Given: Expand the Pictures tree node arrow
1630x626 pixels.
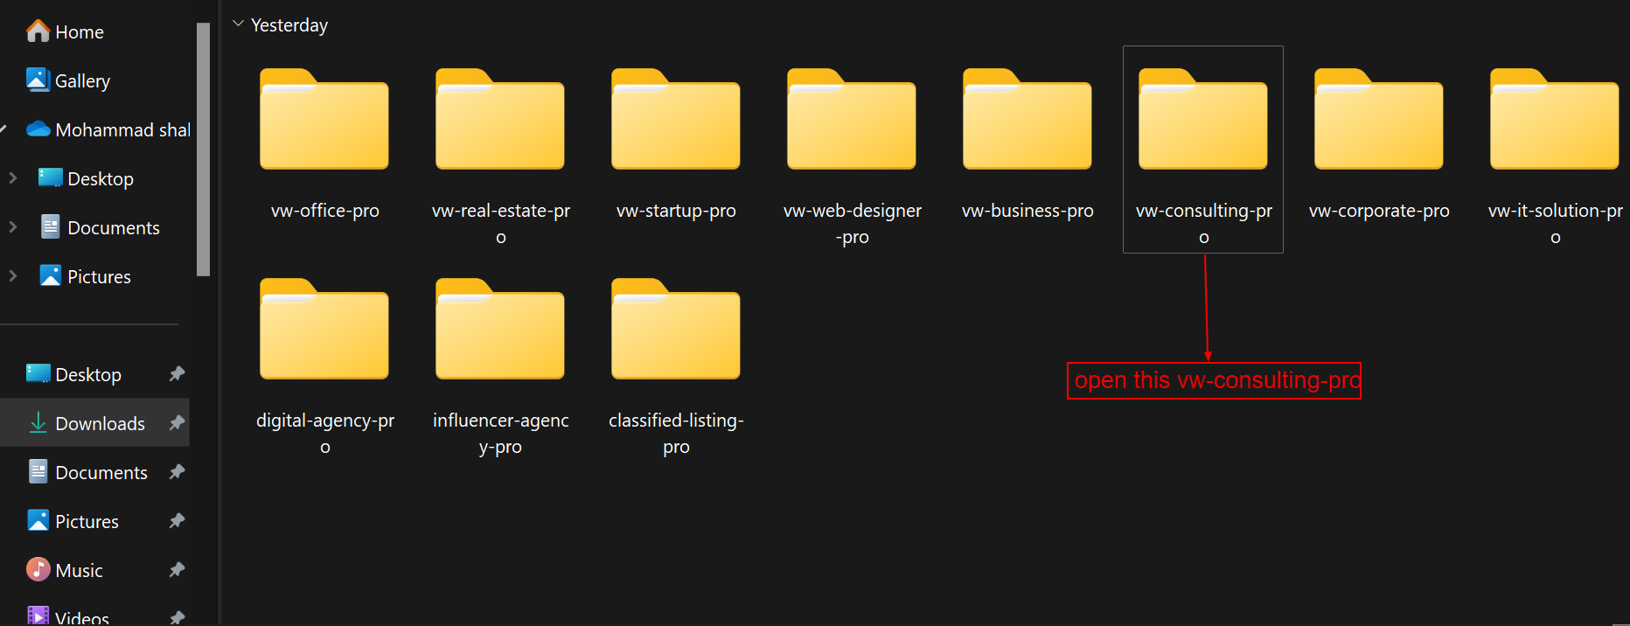Looking at the screenshot, I should click(x=13, y=276).
